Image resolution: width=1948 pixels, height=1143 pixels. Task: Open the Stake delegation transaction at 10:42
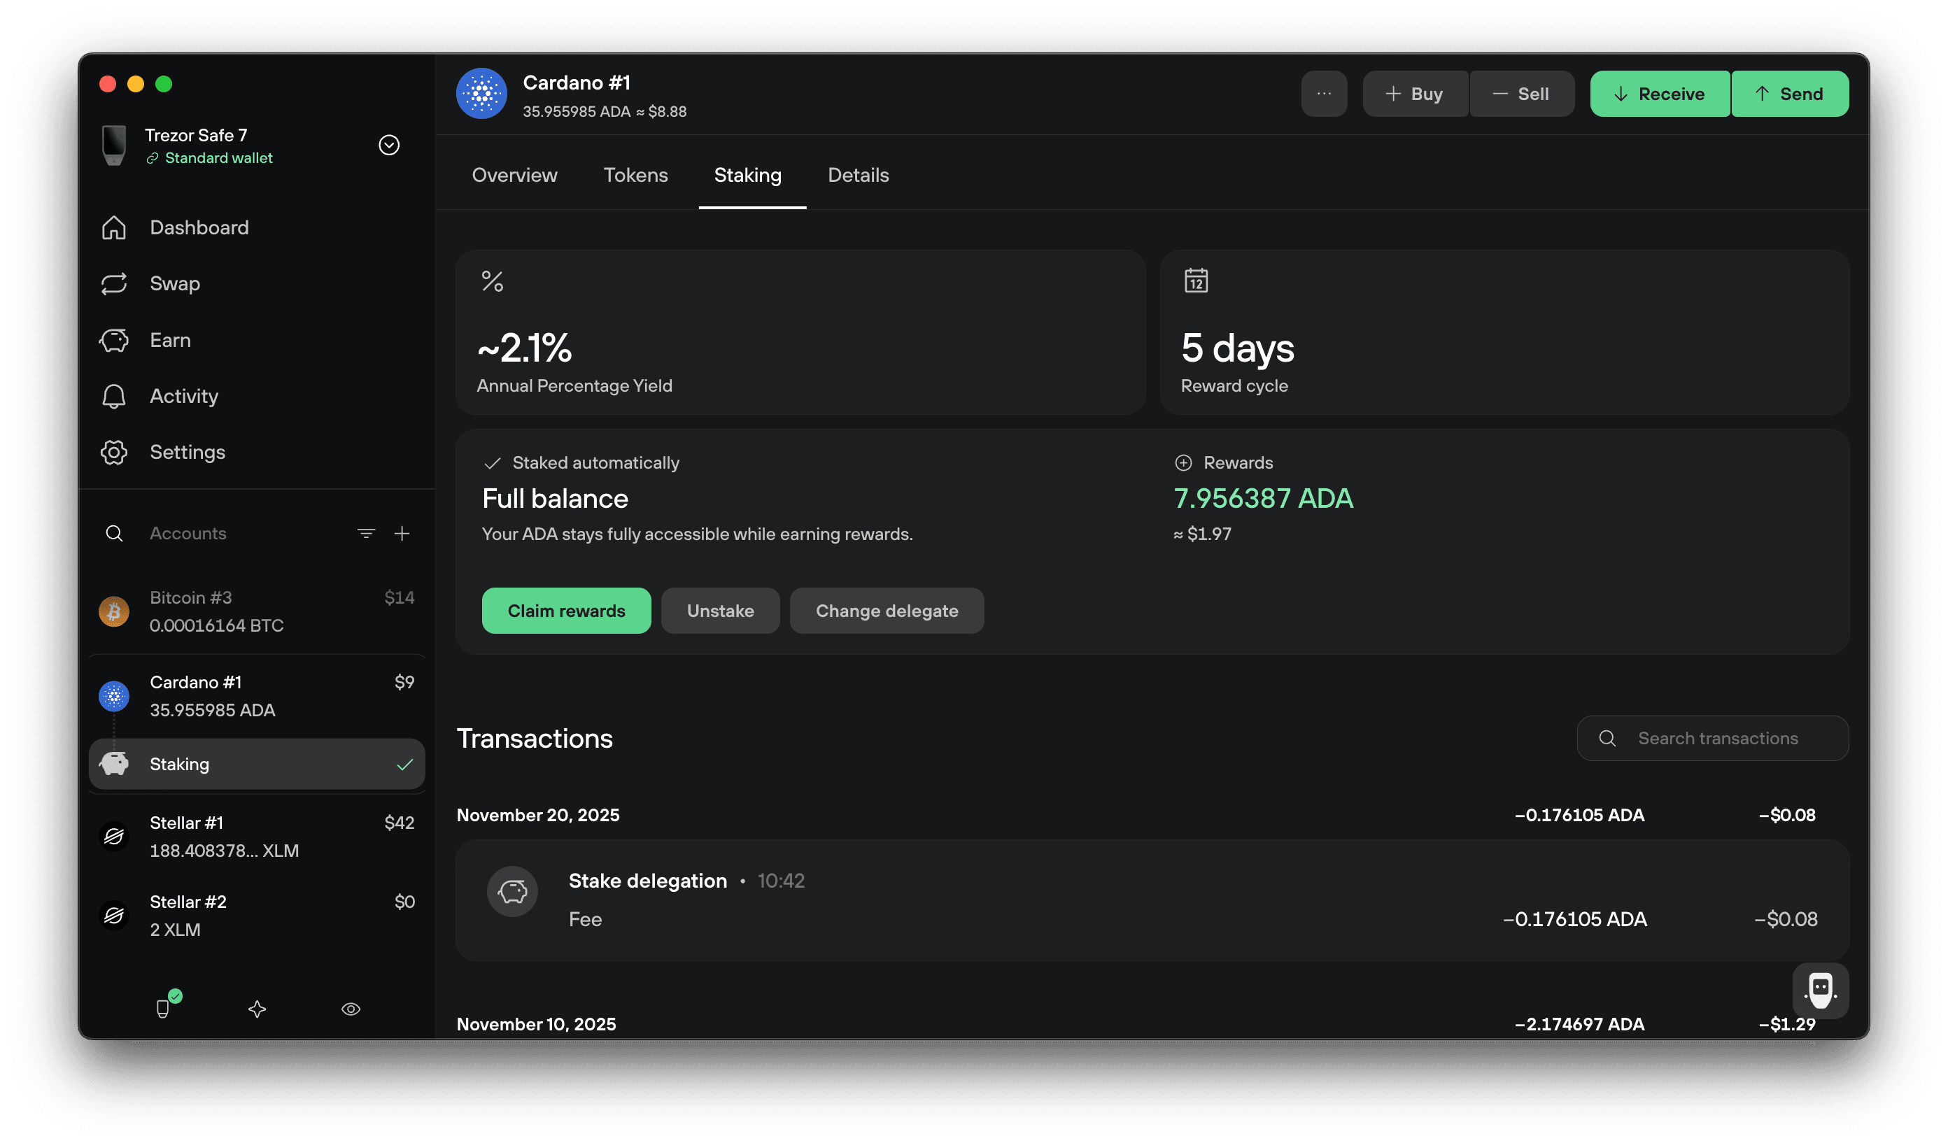pos(1152,900)
